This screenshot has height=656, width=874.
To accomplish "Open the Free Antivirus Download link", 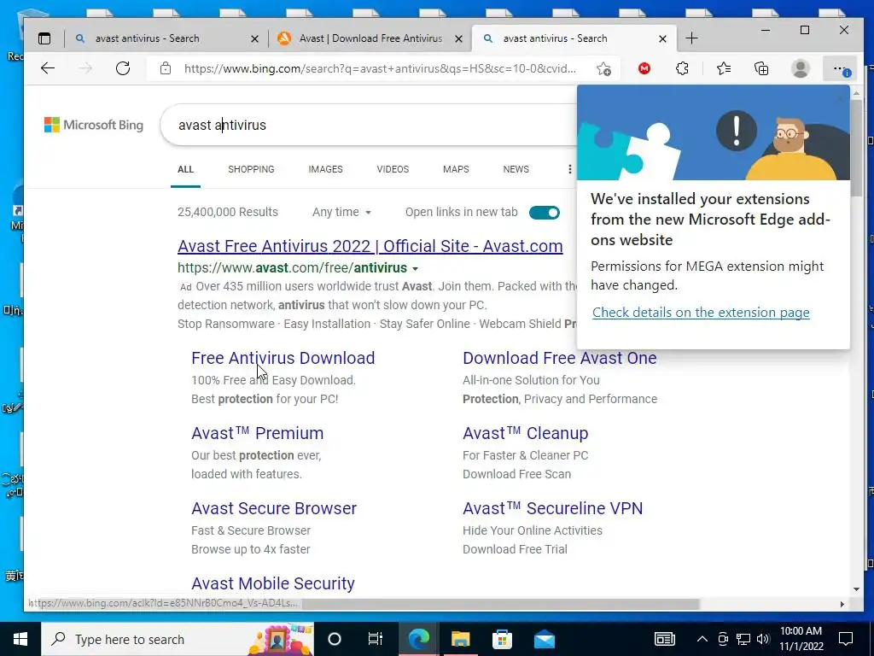I will pos(283,358).
